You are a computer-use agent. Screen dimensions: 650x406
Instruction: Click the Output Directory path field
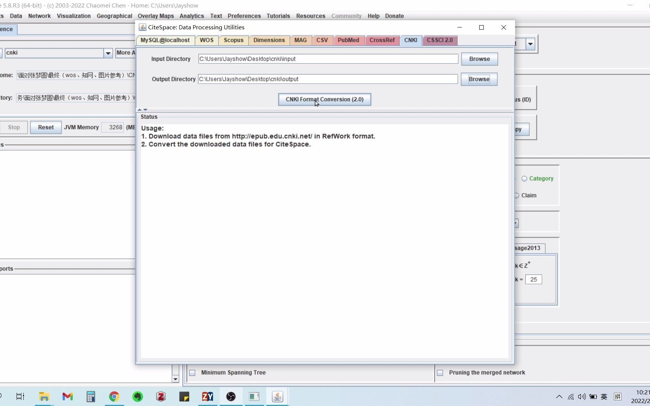[x=328, y=79]
